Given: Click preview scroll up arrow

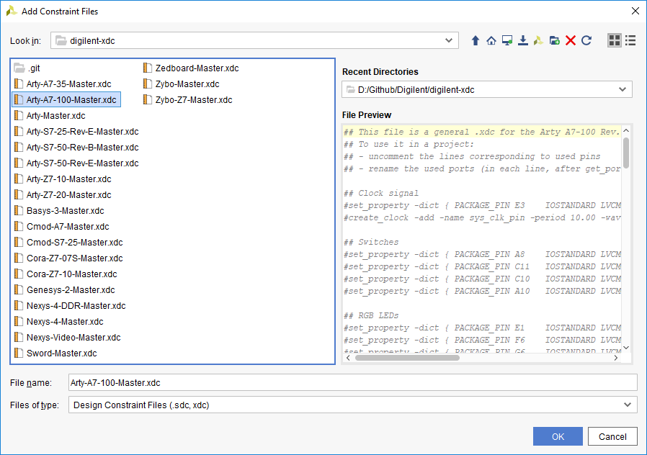Looking at the screenshot, I should point(626,130).
